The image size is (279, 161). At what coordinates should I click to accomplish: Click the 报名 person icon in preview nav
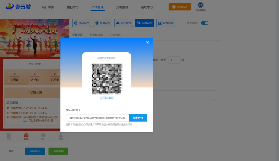pos(61,136)
